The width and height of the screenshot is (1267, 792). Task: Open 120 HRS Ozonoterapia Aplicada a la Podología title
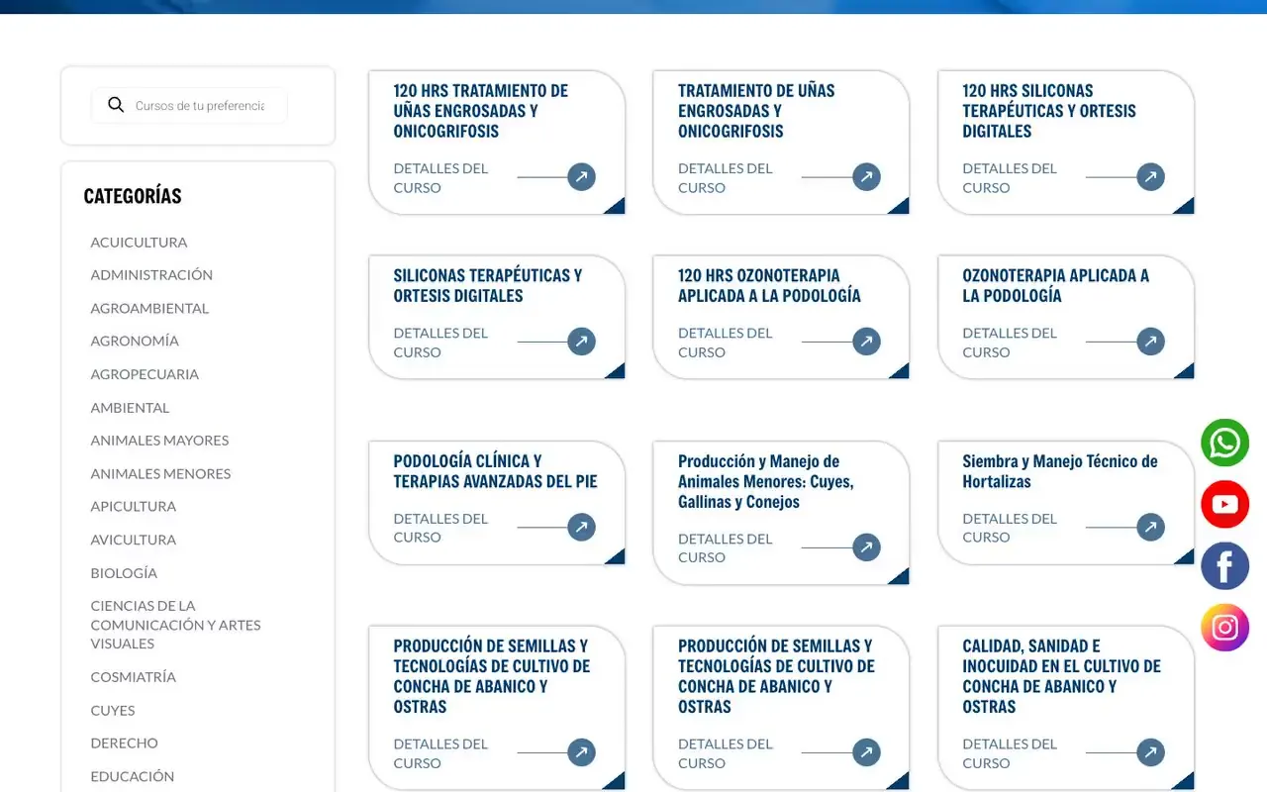[x=769, y=285]
